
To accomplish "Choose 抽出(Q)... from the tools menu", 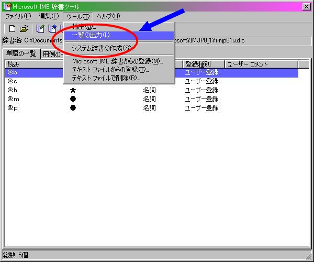I will tap(119, 27).
